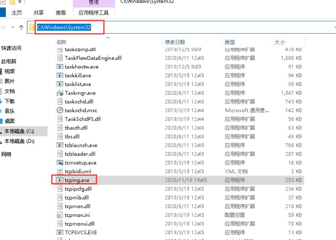The height and width of the screenshot is (240, 336).
Task: Open the 桌面 folder in sidebar
Action: point(9,121)
